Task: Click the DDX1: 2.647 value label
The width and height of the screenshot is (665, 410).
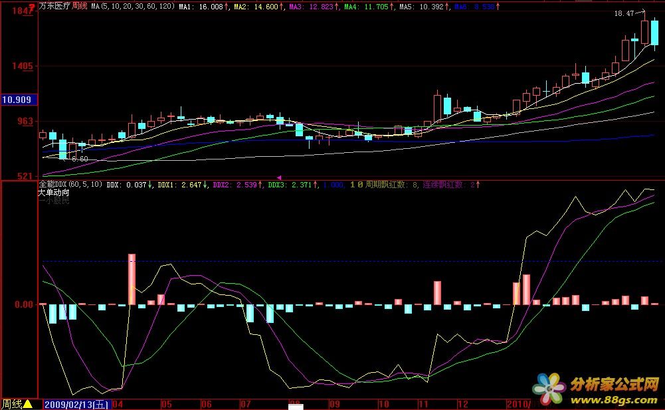Action: click(x=180, y=185)
